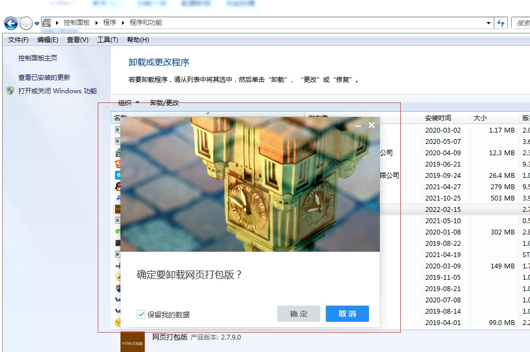Click install date 2019-06-21
This screenshot has height=352, width=530.
click(x=443, y=164)
